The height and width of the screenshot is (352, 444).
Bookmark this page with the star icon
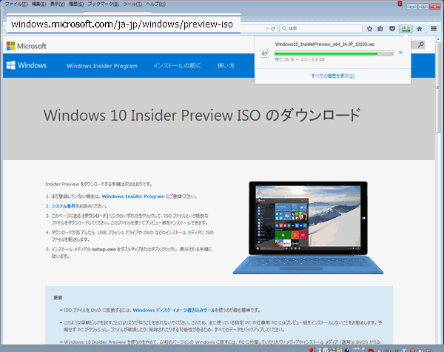coord(369,29)
